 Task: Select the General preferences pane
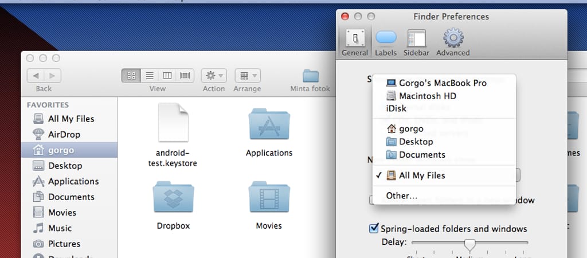pyautogui.click(x=355, y=42)
